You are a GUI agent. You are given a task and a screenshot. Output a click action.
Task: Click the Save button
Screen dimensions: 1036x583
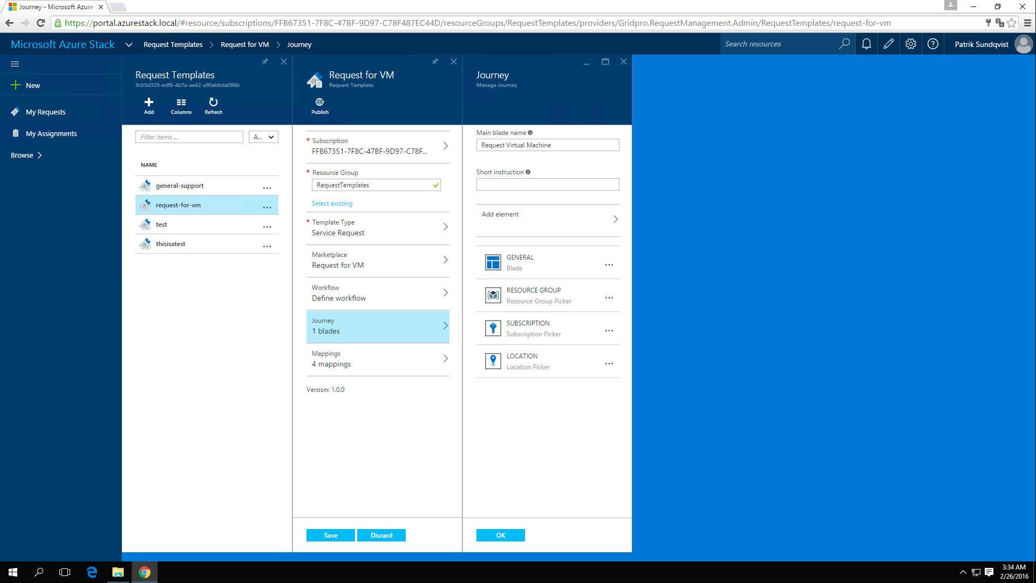pyautogui.click(x=331, y=535)
